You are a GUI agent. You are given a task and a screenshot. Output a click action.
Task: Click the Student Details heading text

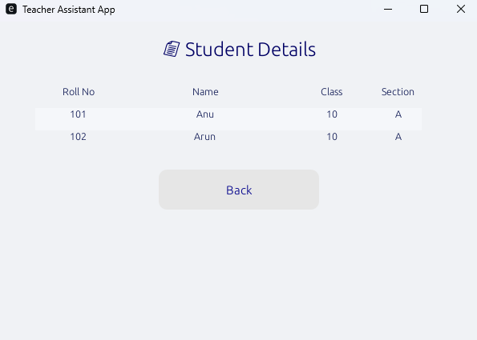[x=250, y=49]
